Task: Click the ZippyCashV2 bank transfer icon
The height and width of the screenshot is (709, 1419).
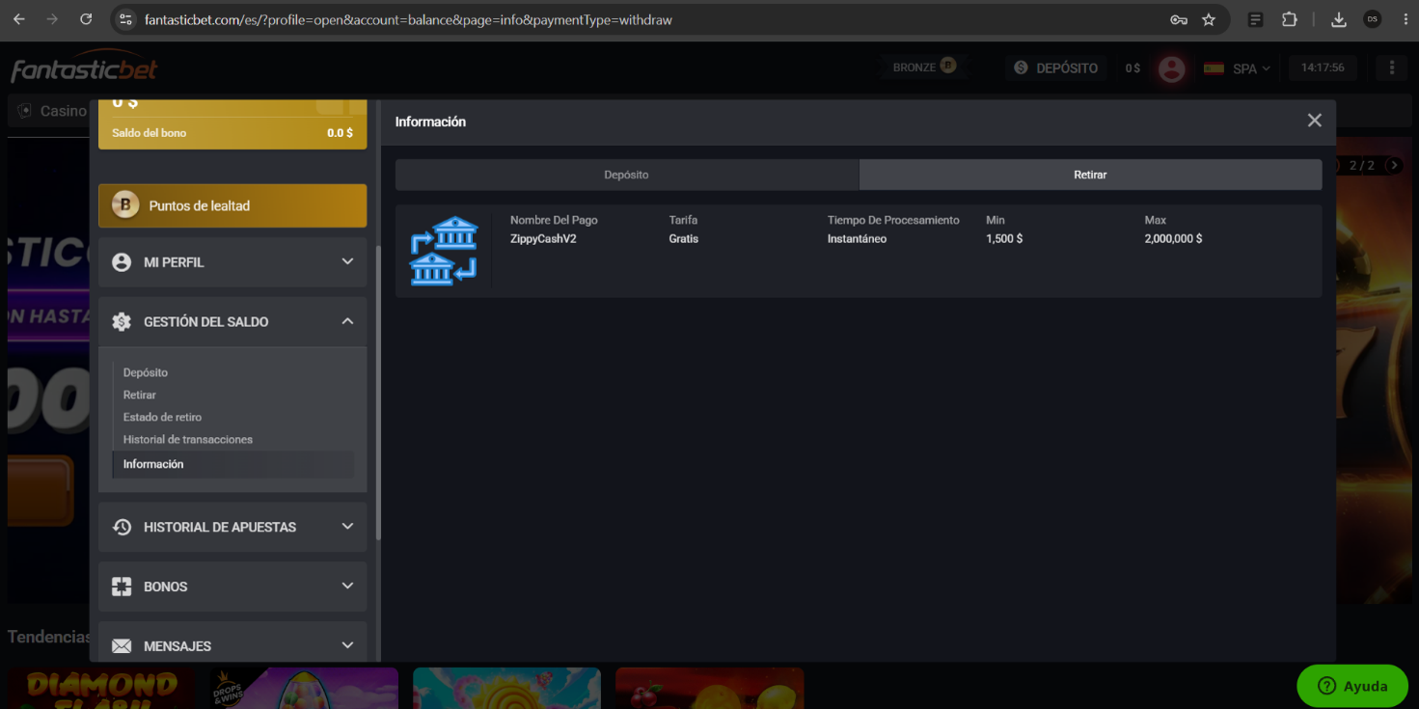Action: 443,251
